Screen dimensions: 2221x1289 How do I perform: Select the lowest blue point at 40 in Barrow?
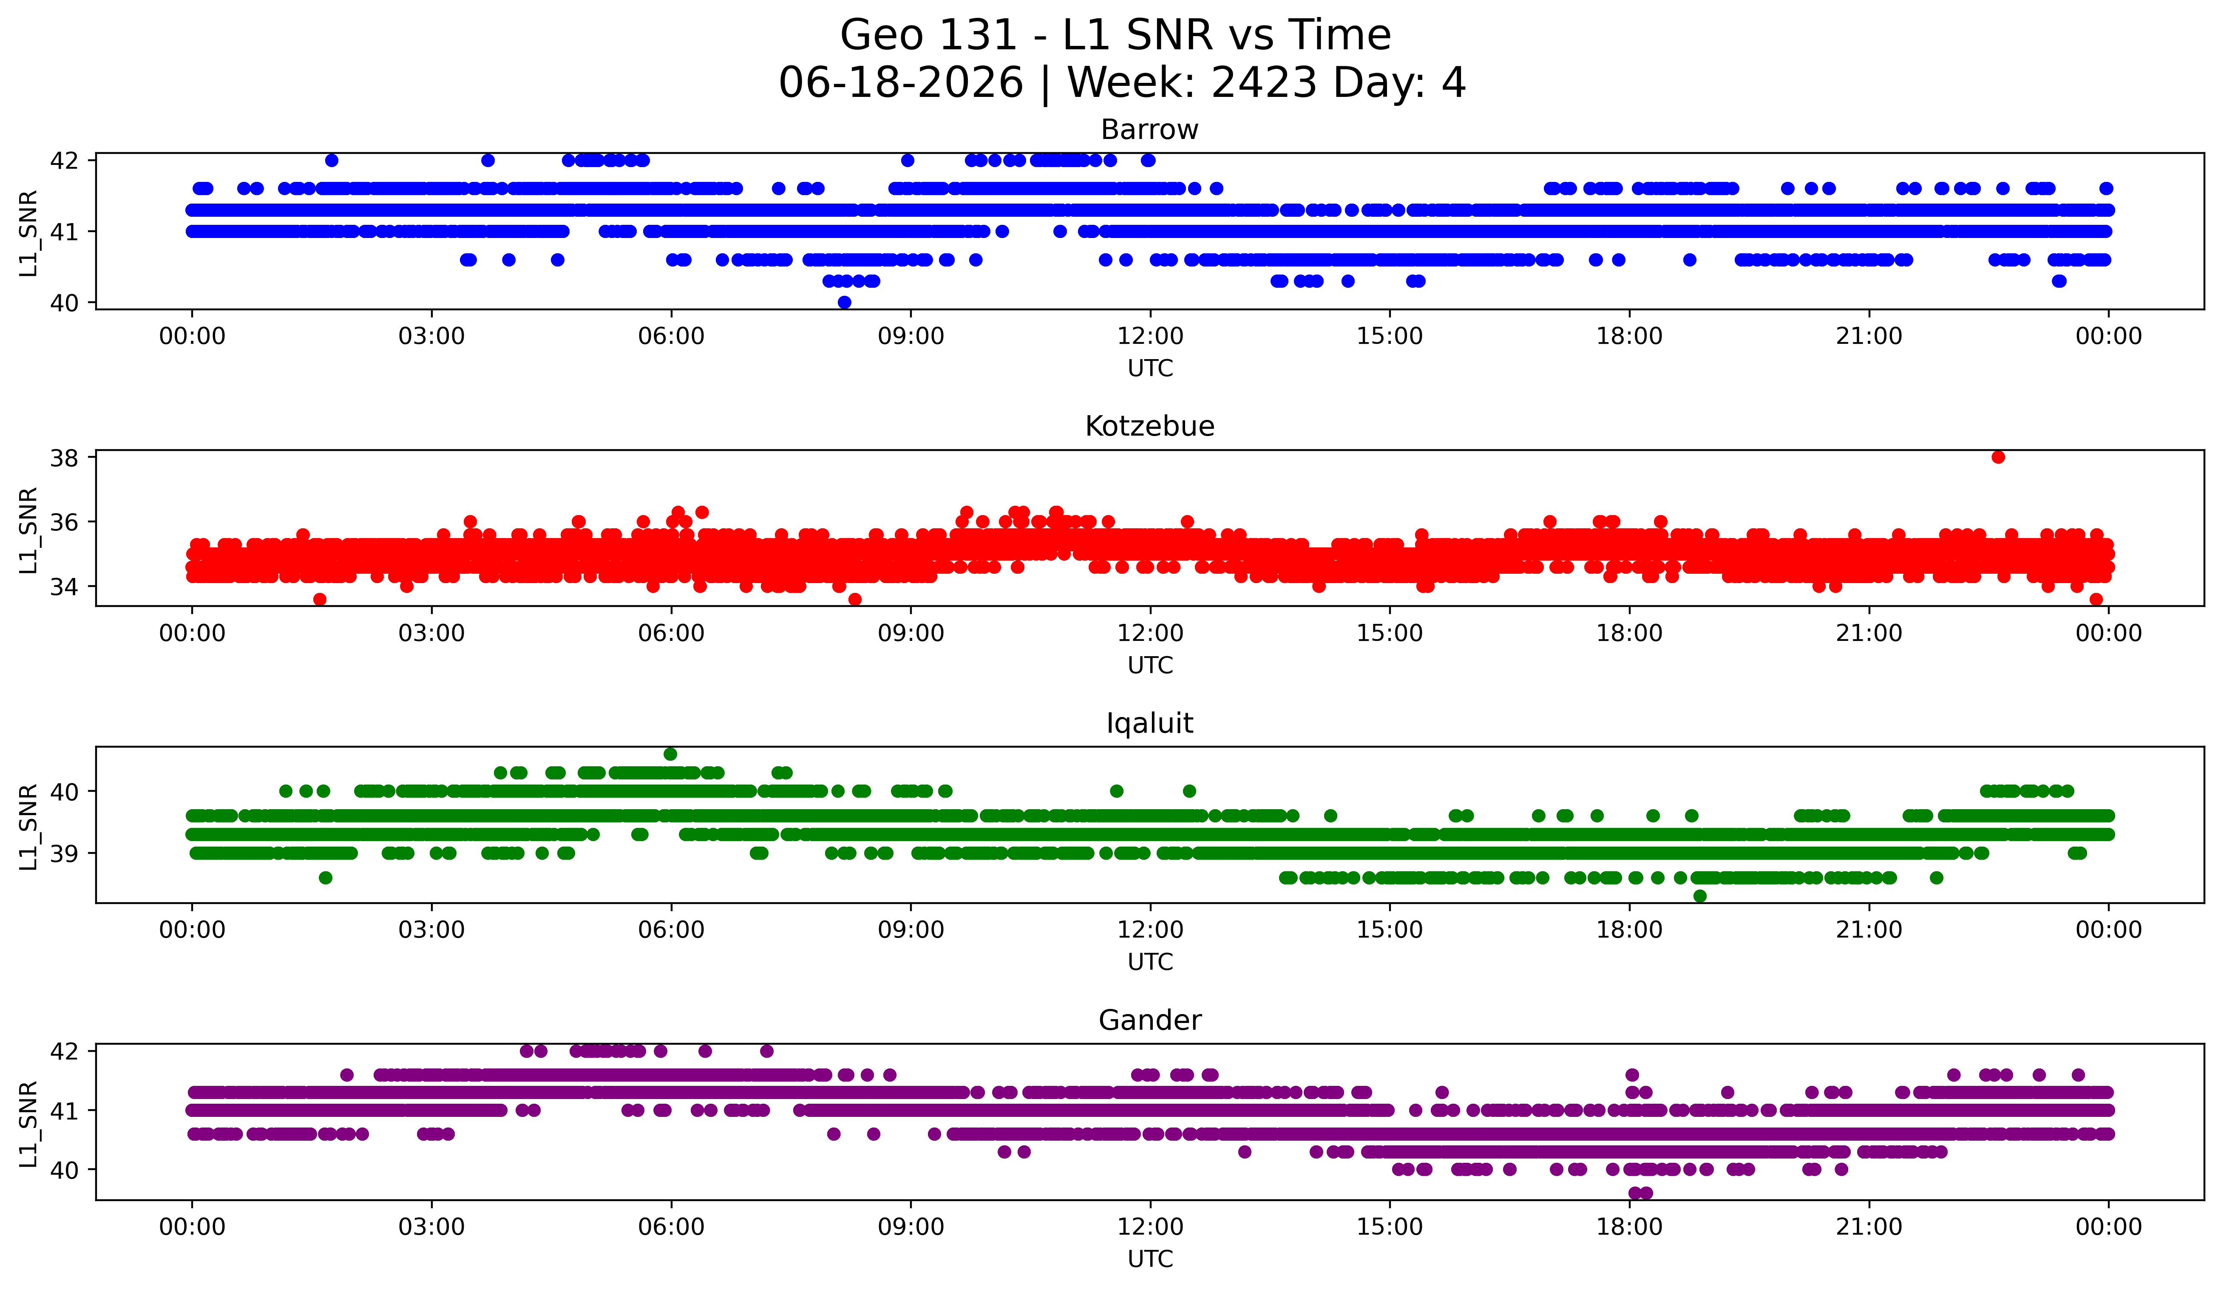tap(844, 302)
